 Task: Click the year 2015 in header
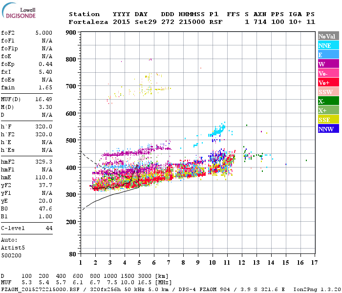pos(121,22)
